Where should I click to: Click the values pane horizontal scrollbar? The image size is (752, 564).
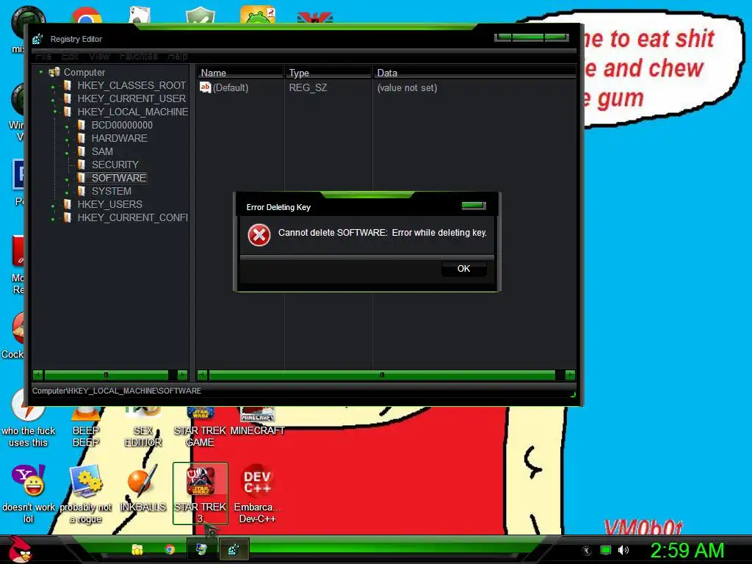pyautogui.click(x=382, y=375)
